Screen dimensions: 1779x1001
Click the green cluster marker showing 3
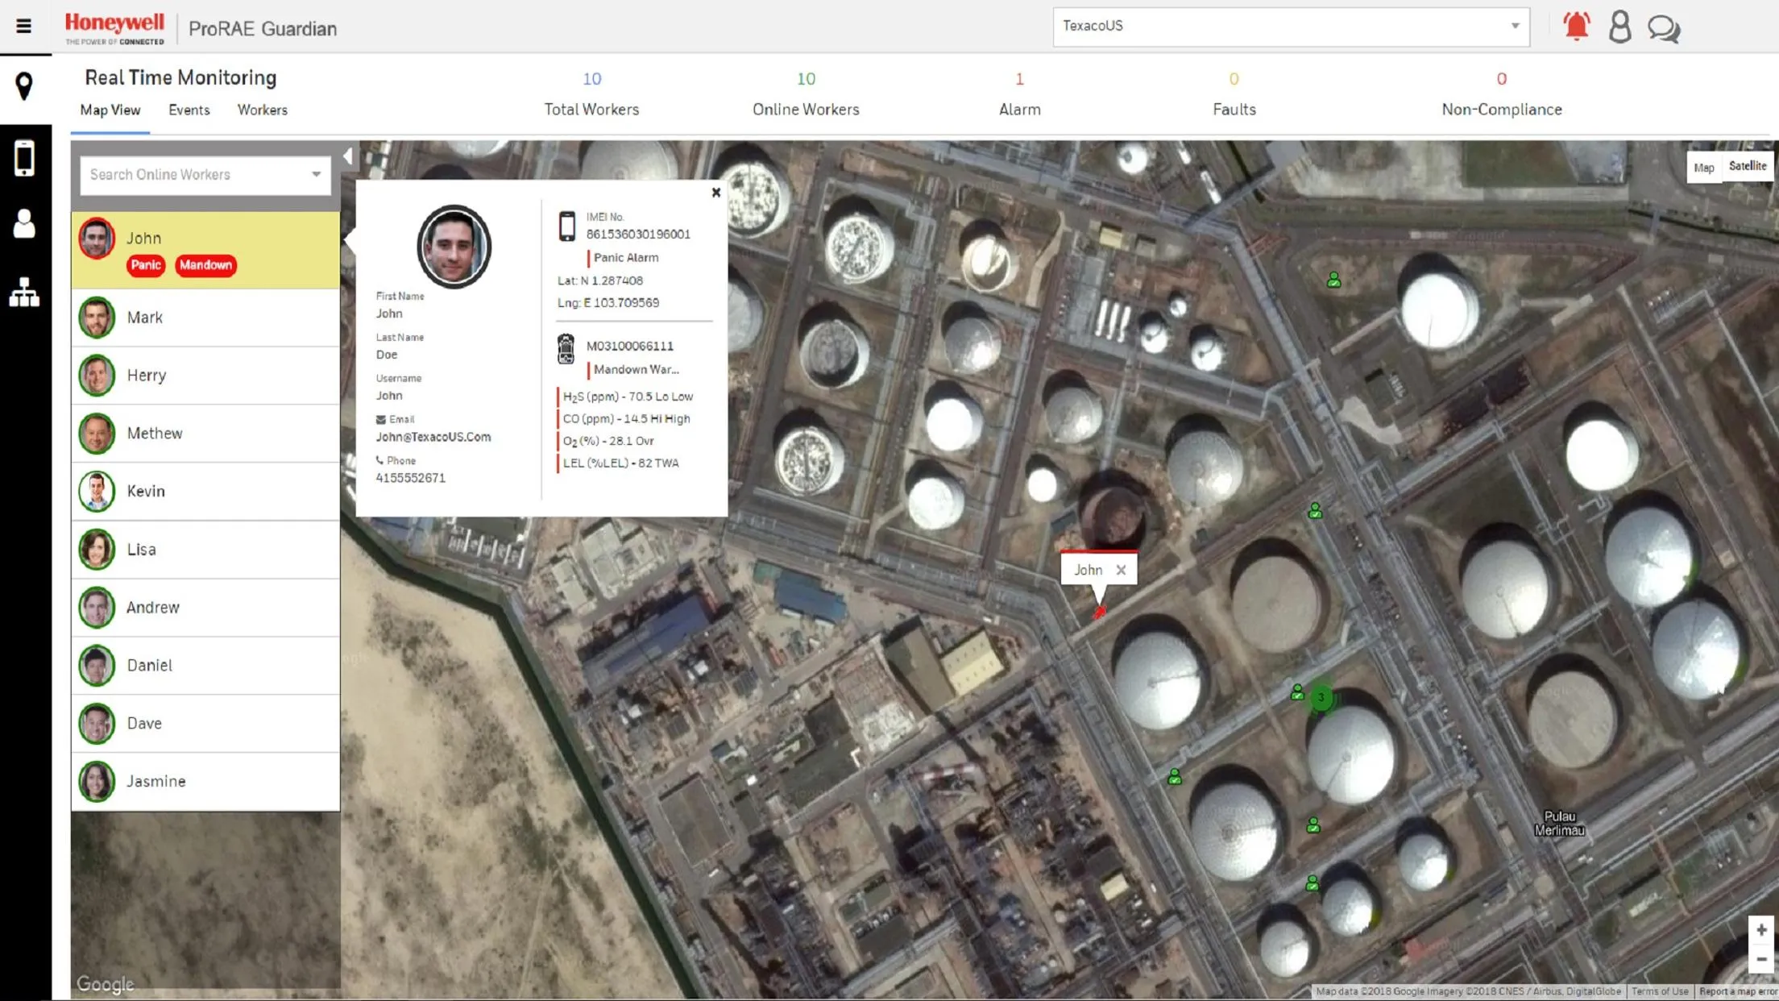1321,698
